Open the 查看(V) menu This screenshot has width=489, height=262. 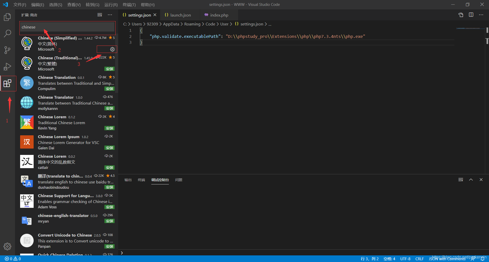74,5
